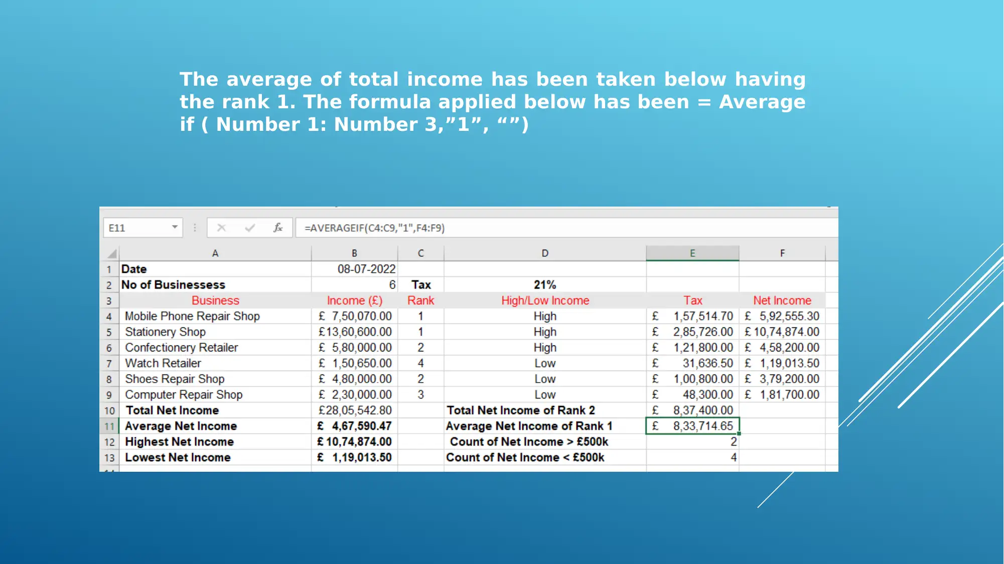The height and width of the screenshot is (564, 1004).
Task: Click 'Average Net Income' label in column A
Action: [x=215, y=426]
